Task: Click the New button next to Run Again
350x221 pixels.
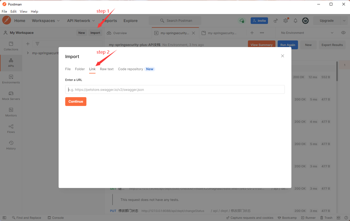Action: pos(308,45)
